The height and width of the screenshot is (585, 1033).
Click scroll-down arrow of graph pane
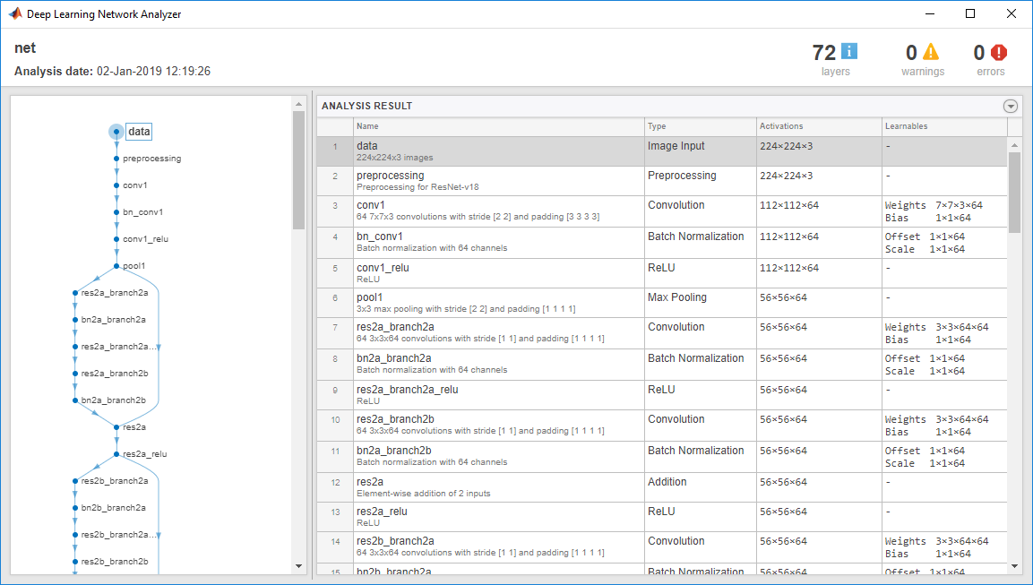tap(298, 566)
